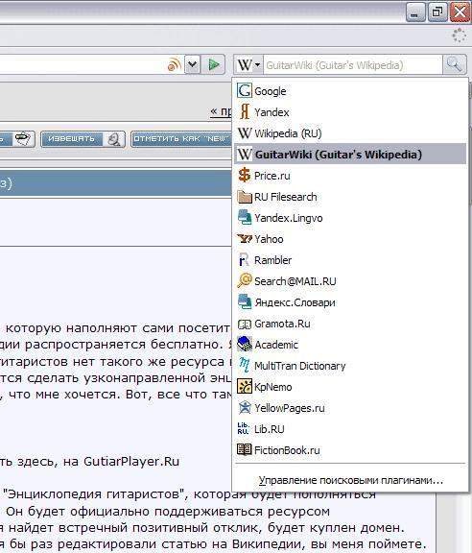Select RU Filesearch engine
Screen dimensions: 472x553
click(350, 197)
